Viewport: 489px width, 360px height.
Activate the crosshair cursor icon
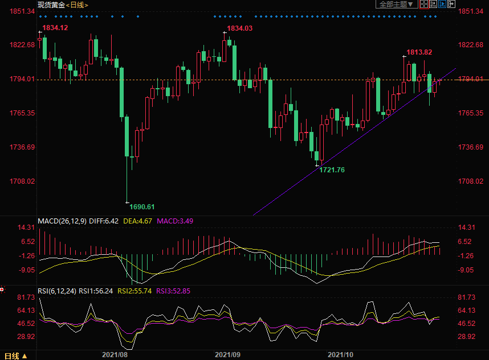click(423, 4)
